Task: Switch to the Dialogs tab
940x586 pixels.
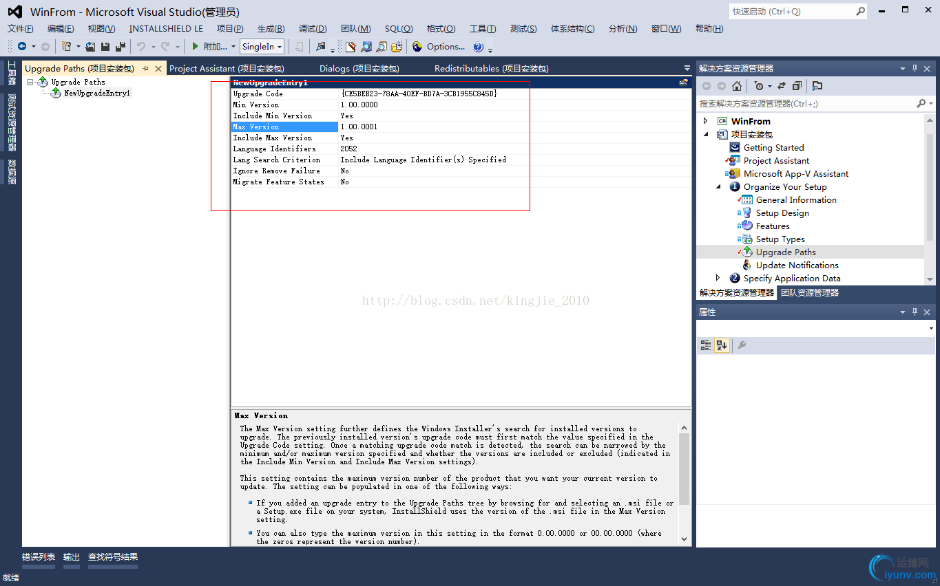Action: [359, 68]
